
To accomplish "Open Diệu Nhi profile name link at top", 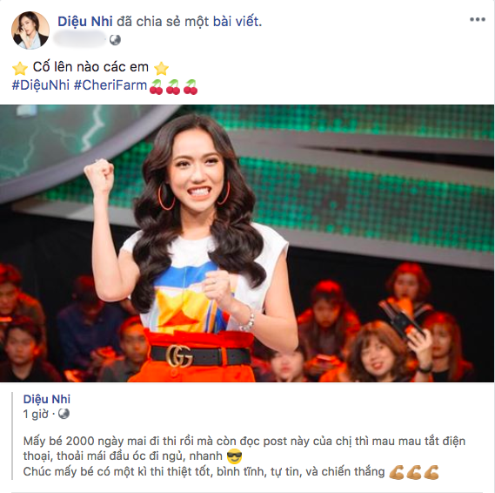I will [85, 22].
